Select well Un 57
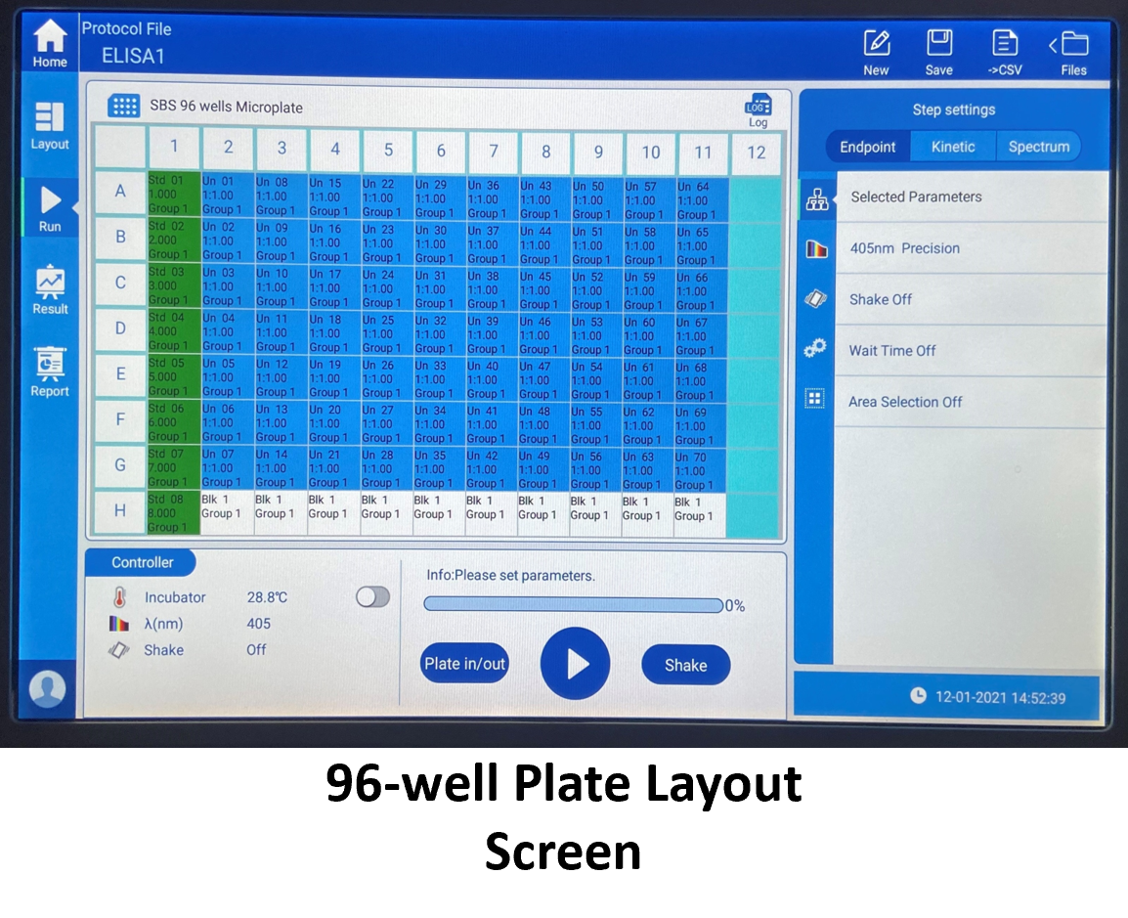1128x918 pixels. pos(650,199)
